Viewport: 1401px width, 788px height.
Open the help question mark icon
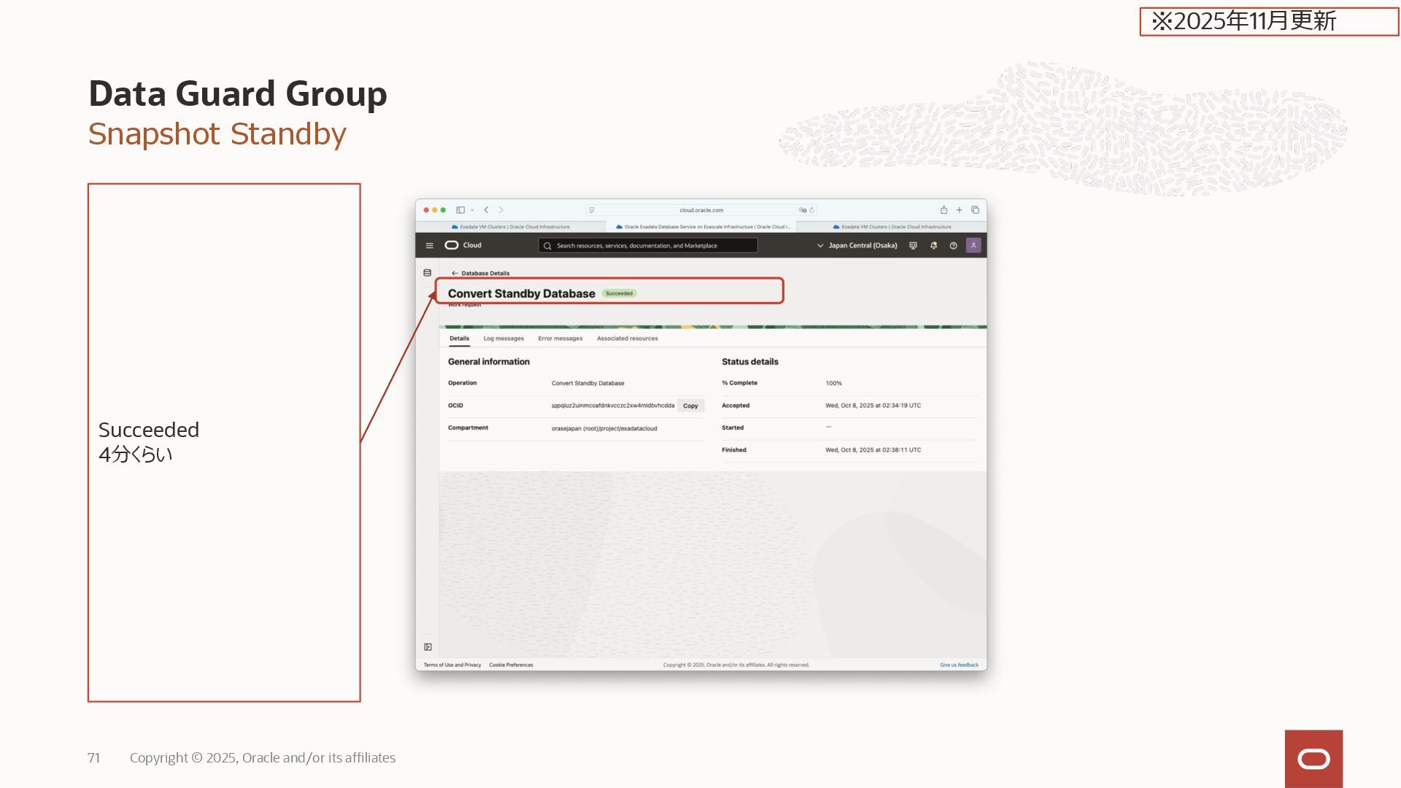pos(953,246)
